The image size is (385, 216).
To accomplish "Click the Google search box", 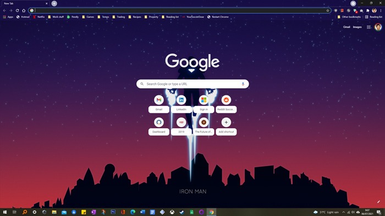I will pos(193,84).
